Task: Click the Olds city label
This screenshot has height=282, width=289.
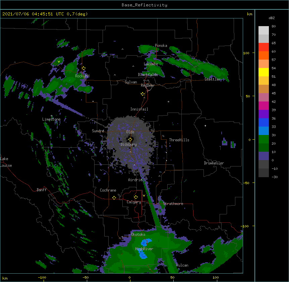Action: (x=130, y=132)
